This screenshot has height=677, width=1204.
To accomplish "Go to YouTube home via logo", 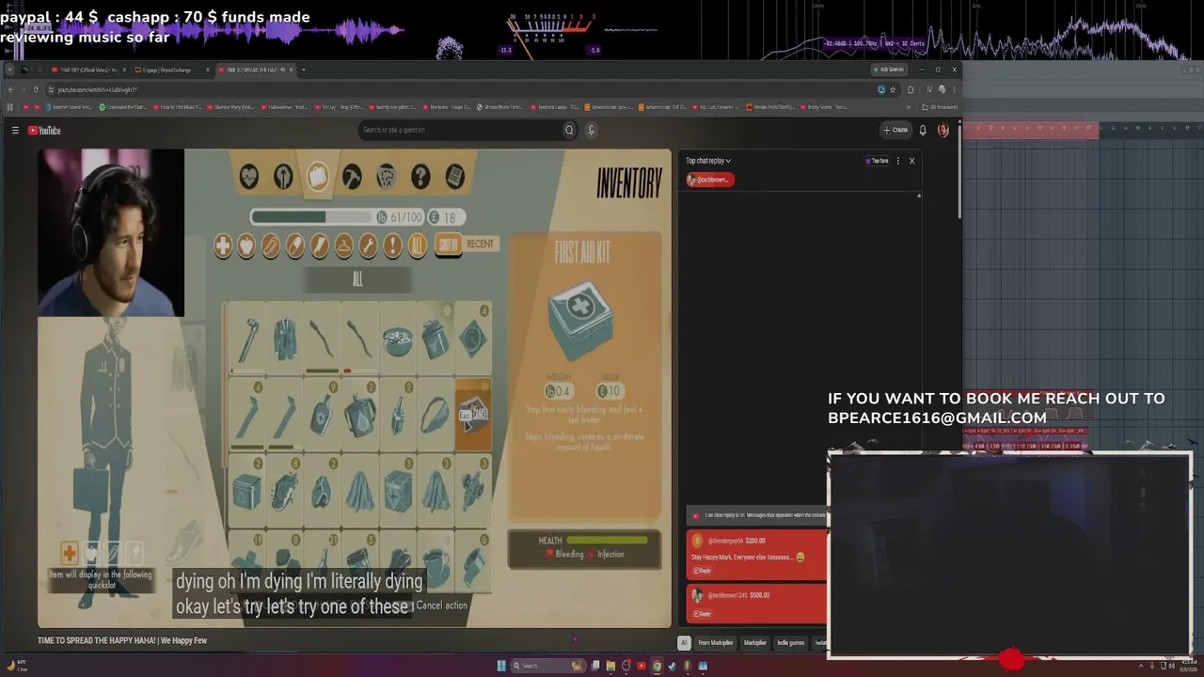I will pyautogui.click(x=44, y=131).
